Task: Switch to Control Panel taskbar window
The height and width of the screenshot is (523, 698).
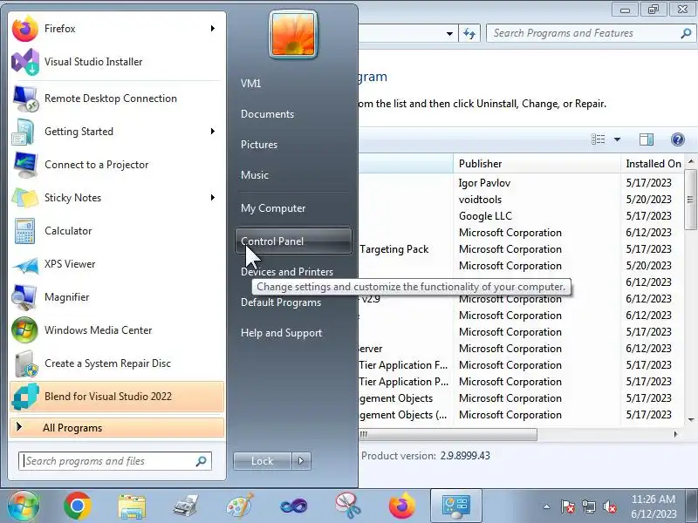Action: point(455,506)
